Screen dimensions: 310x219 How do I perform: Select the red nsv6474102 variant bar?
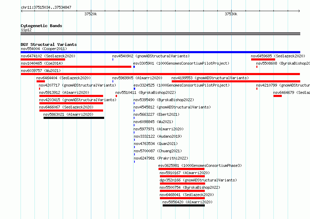pos(43,59)
